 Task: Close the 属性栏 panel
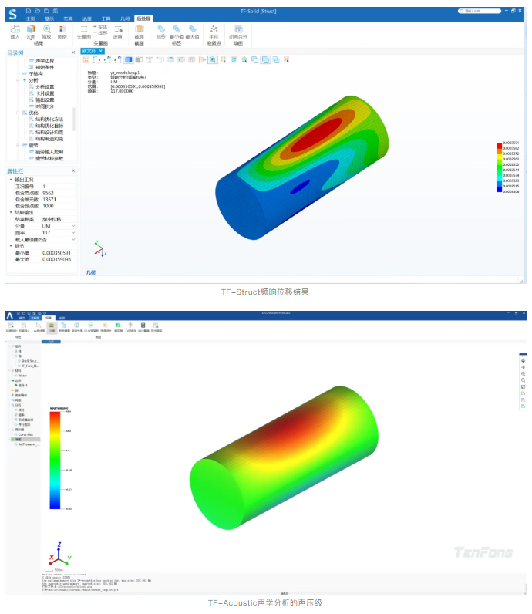[x=73, y=171]
